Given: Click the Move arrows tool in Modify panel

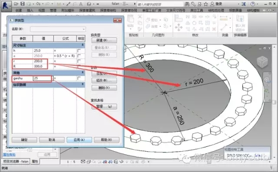Looking at the screenshot, I should tap(179, 27).
